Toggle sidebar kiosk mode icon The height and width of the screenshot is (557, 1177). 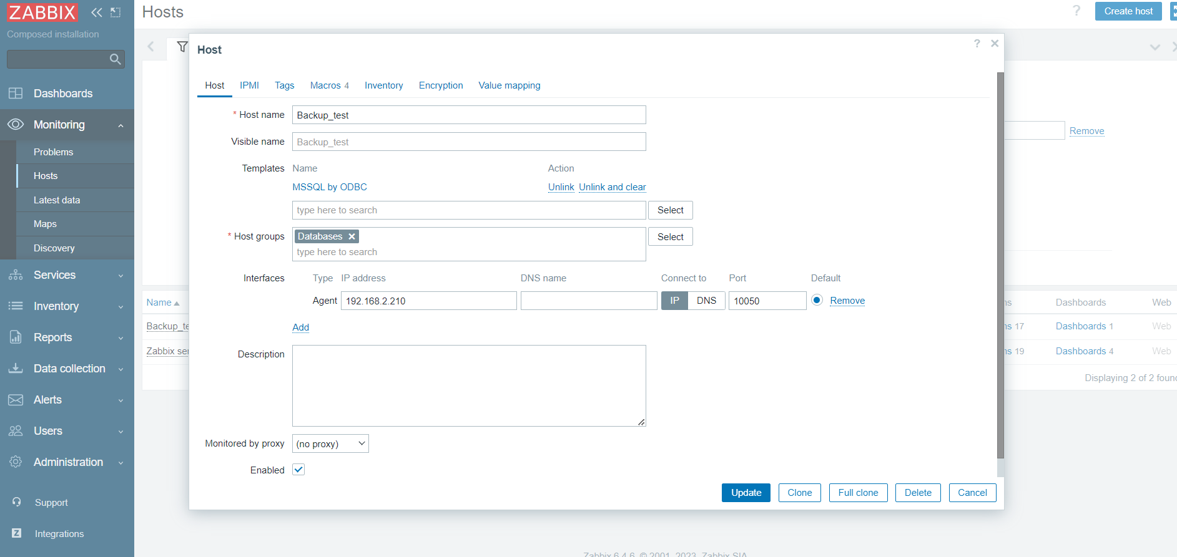pos(116,12)
